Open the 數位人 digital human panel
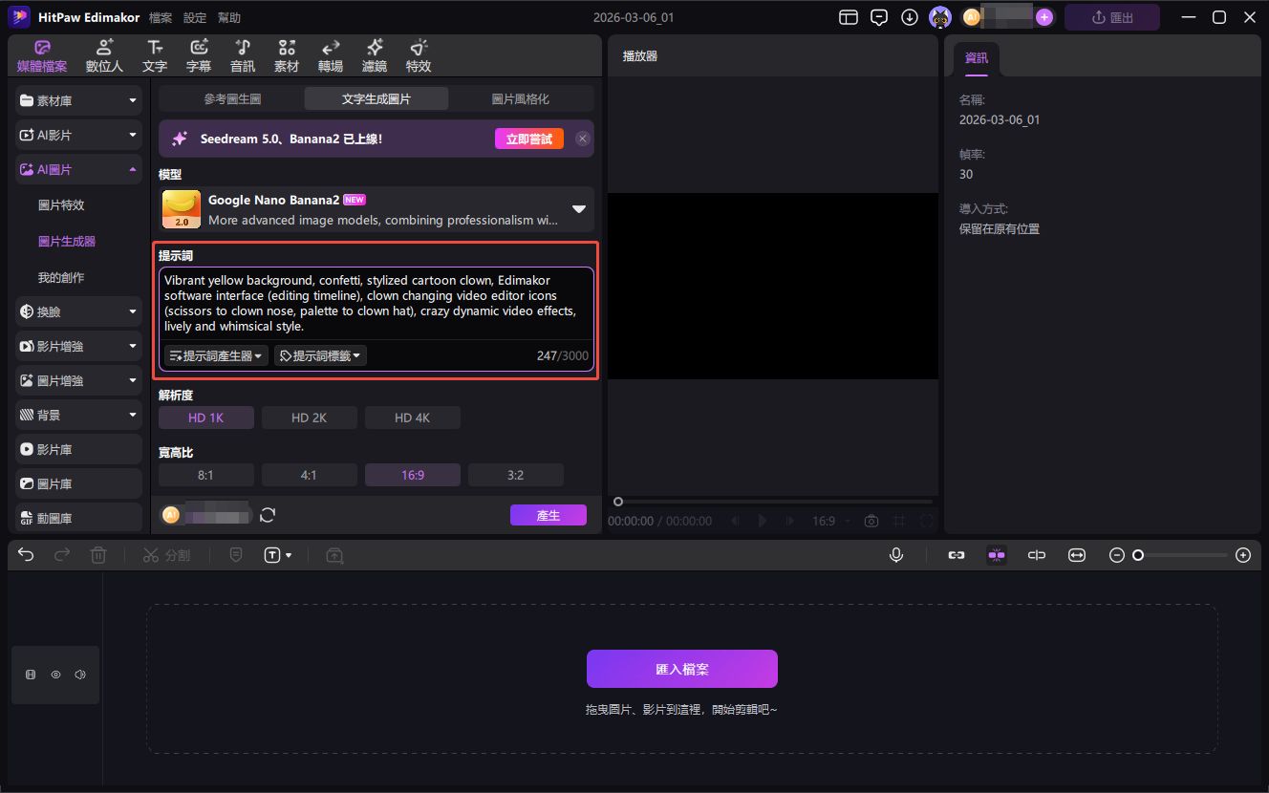The width and height of the screenshot is (1269, 793). pos(104,56)
